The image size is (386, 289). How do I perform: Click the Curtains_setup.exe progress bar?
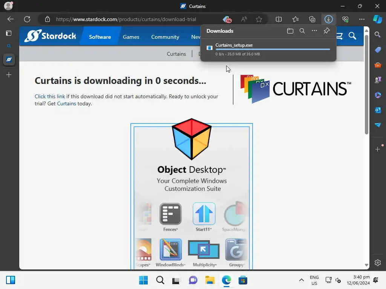click(273, 49)
